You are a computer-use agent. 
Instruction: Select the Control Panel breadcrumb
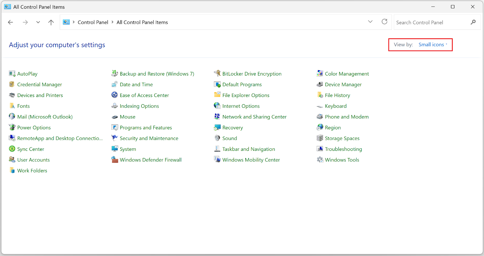(93, 22)
